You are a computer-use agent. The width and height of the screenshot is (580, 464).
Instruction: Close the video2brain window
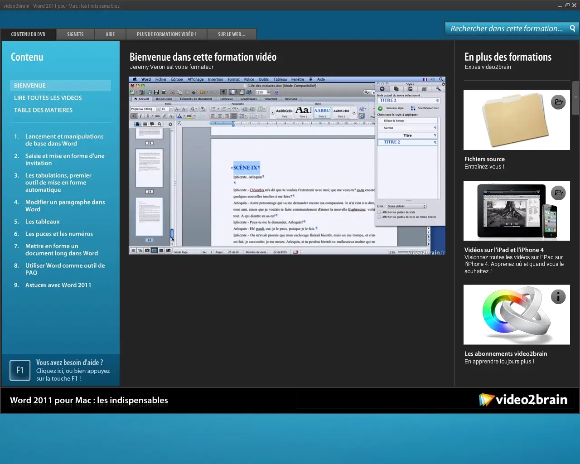pos(575,5)
